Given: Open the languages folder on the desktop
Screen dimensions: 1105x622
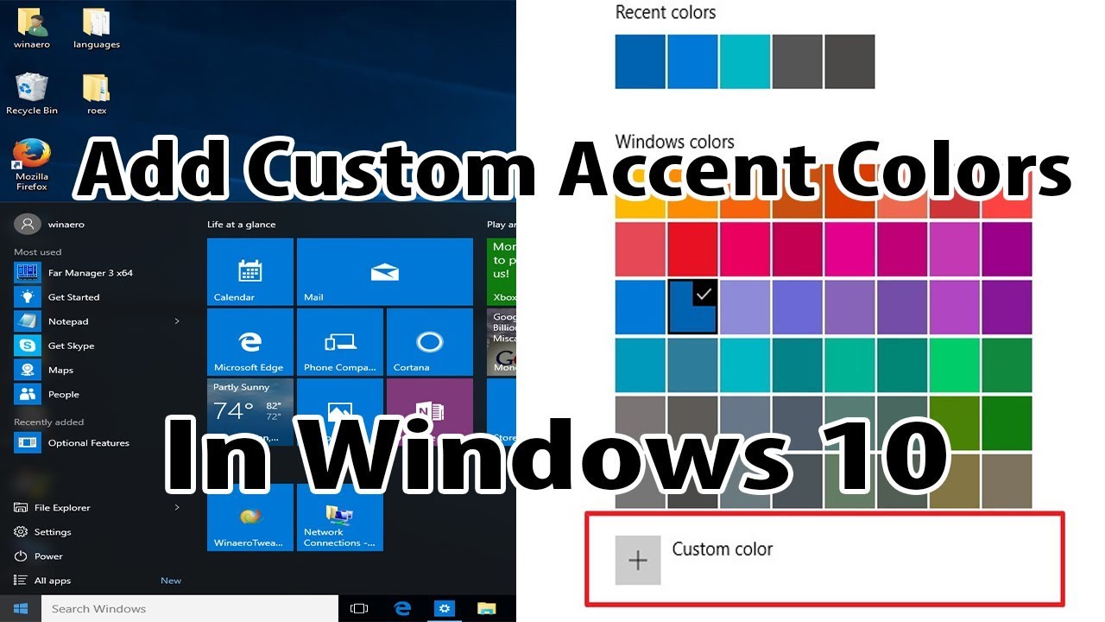Looking at the screenshot, I should pyautogui.click(x=96, y=28).
